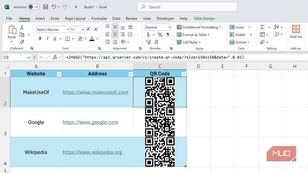Screen dimensions: 308x173
Task: Click the Wrap Text icon
Action: 130,27
